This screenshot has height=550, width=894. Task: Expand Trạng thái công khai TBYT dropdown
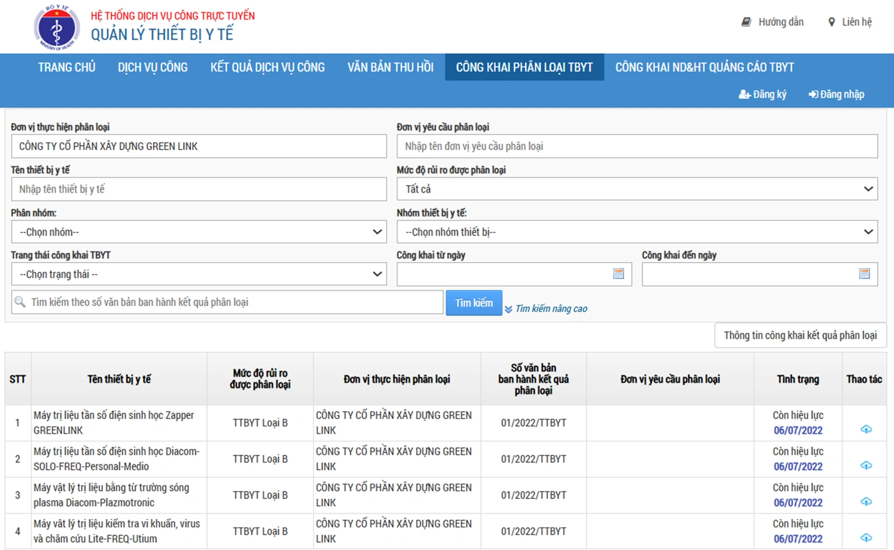click(x=198, y=274)
